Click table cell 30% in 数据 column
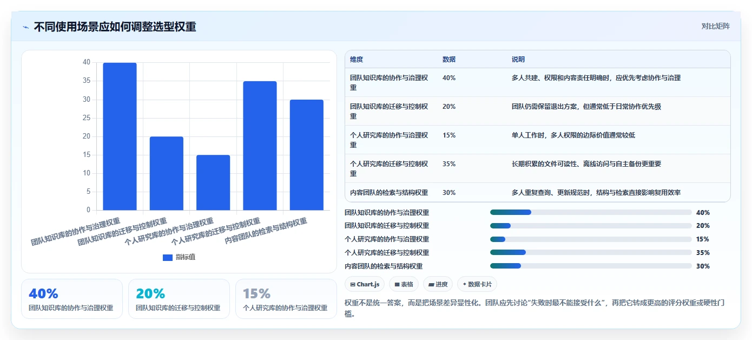This screenshot has width=752, height=340. [449, 193]
